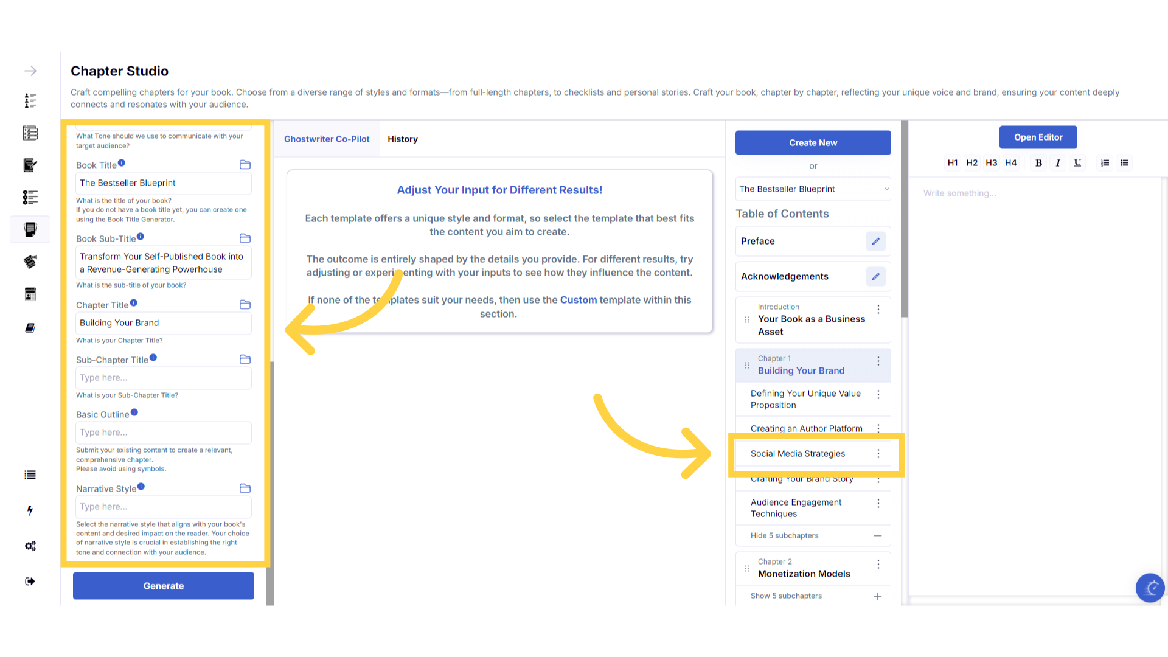Toggle bold formatting in editor toolbar

(1038, 163)
